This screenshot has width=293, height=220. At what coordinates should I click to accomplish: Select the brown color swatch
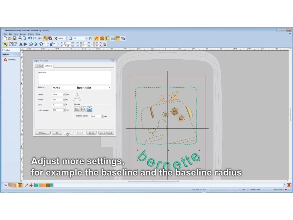(48, 185)
